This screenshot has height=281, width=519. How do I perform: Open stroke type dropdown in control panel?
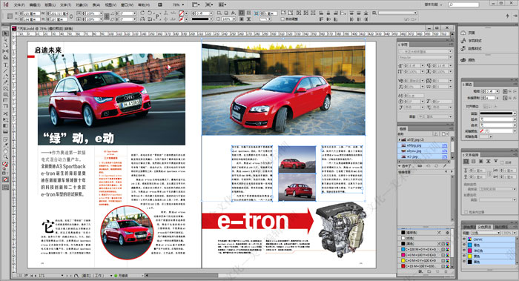pyautogui.click(x=211, y=19)
